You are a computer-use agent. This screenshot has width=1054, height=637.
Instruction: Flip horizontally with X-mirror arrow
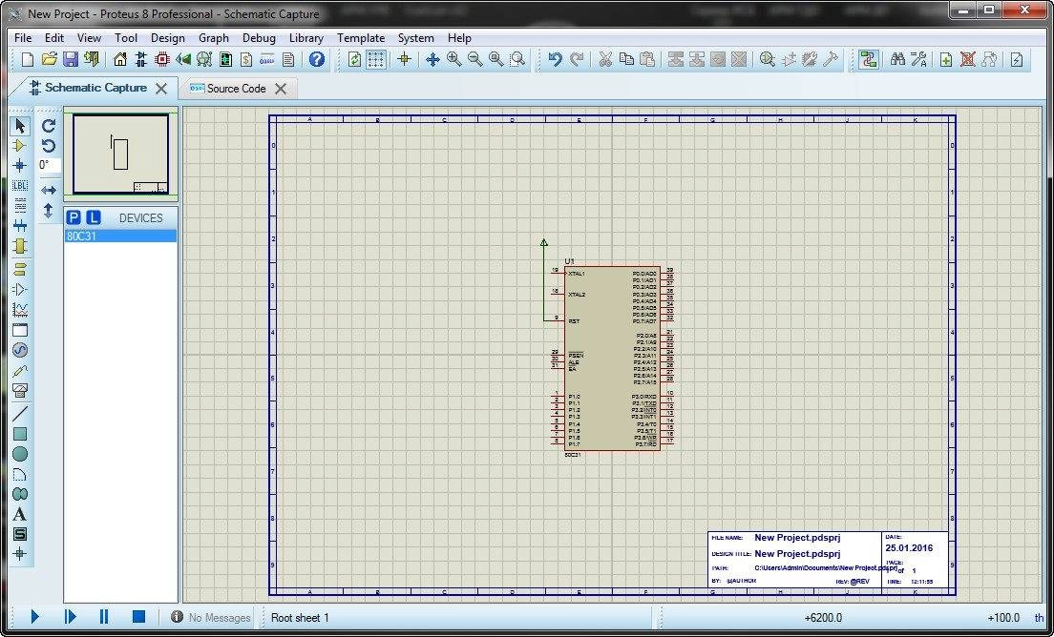tap(49, 191)
